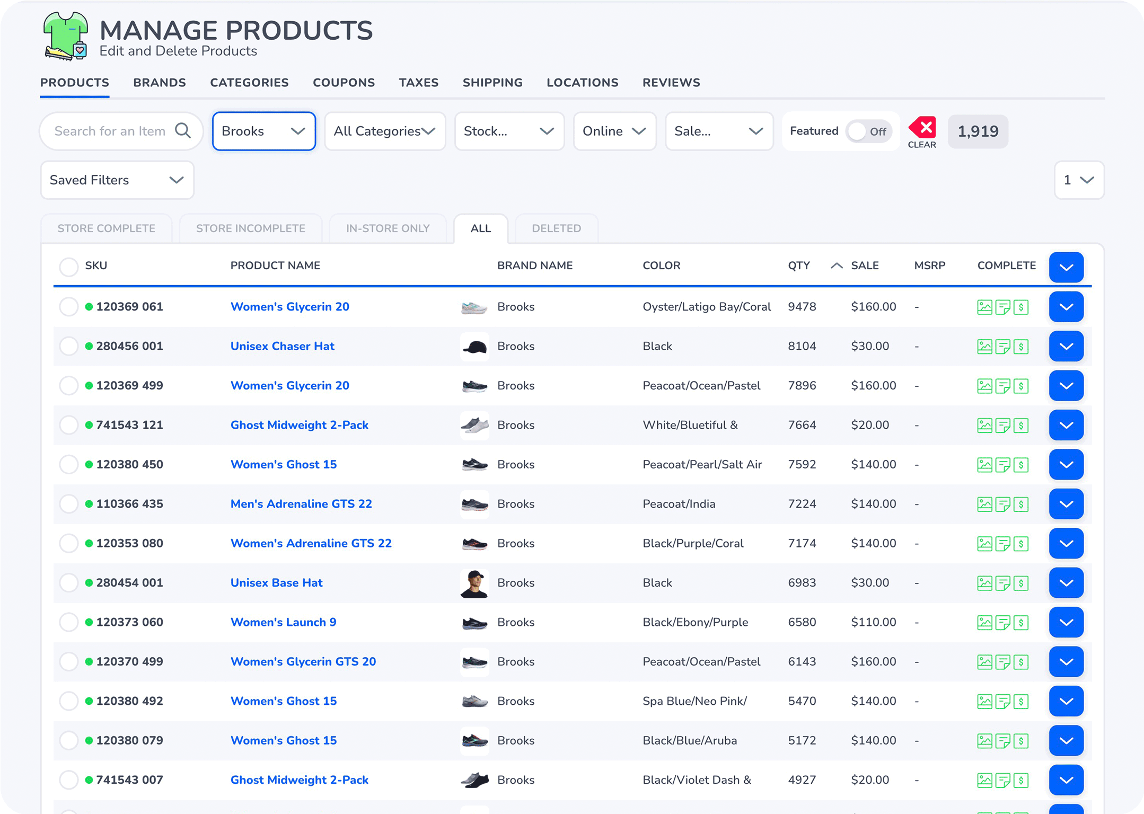Expand actions for SKU 741543 007 row

[x=1066, y=780]
